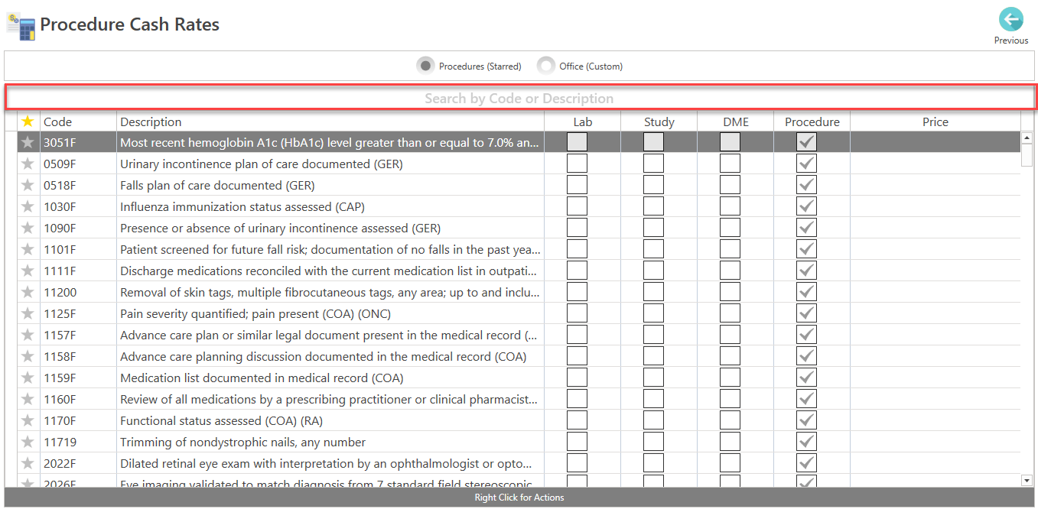Click the Procedure column header
This screenshot has width=1038, height=509.
(x=812, y=122)
